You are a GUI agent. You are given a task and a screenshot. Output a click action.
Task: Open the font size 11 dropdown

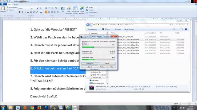coord(35,8)
